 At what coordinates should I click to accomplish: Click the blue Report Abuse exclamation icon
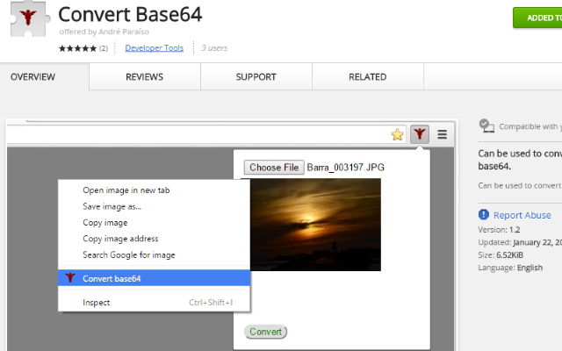pos(484,214)
